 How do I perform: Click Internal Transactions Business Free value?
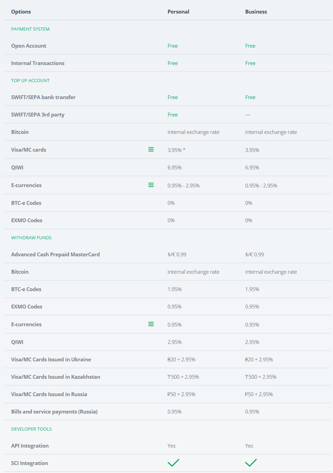(250, 63)
